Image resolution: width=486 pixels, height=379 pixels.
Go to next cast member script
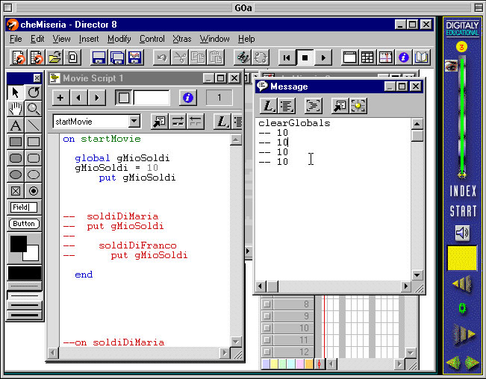(96, 98)
